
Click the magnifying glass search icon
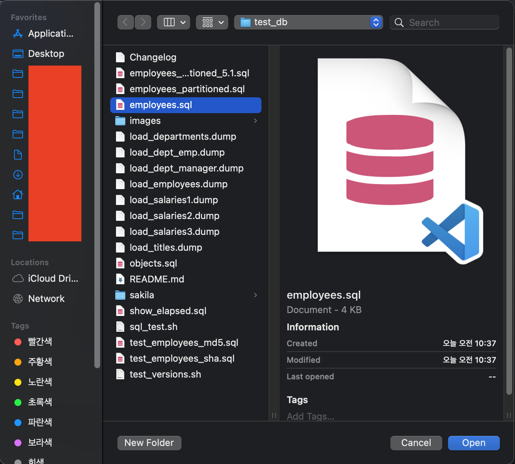[399, 22]
